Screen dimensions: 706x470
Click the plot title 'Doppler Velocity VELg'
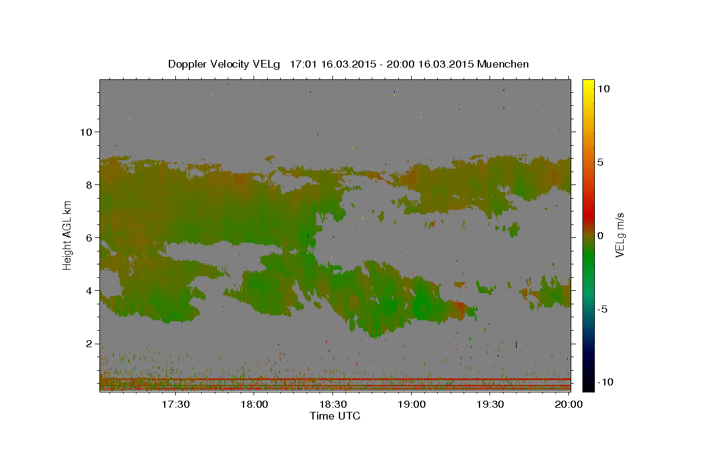tap(225, 64)
